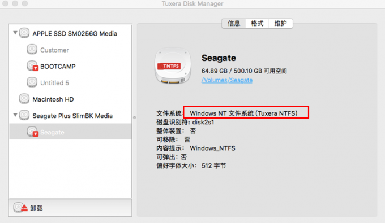Click the Seagate Plus SlimBK Media disk icon
The image size is (385, 223).
point(24,115)
